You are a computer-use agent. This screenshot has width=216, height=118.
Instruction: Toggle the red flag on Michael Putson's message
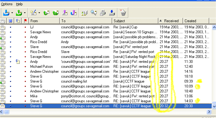point(25,67)
